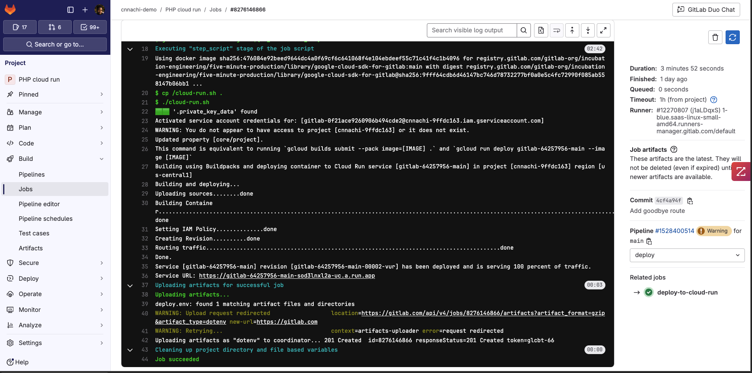752x373 pixels.
Task: Open merge requests counter 6
Action: click(55, 27)
